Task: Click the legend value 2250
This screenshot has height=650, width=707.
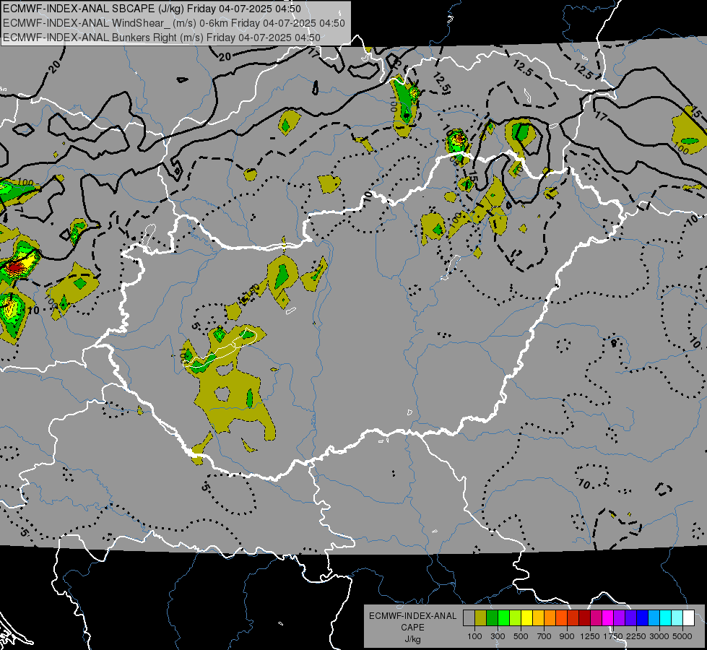Action: pos(637,636)
